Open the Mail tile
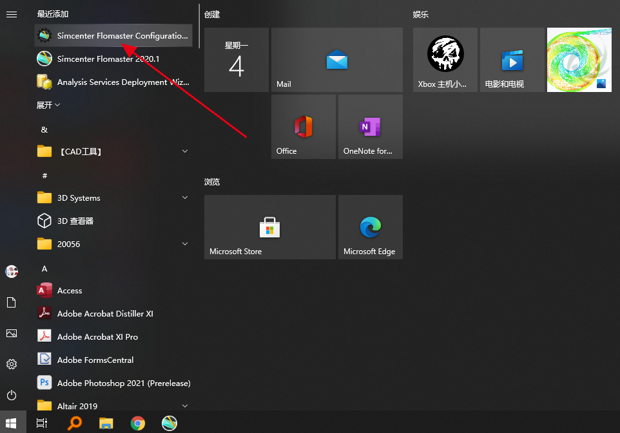 click(x=337, y=60)
